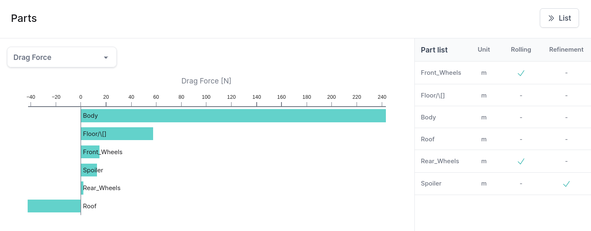Click the Roof negative drag bar
591x231 pixels.
(54, 206)
